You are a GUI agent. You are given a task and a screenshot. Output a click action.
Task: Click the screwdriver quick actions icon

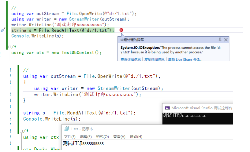click(x=3, y=30)
